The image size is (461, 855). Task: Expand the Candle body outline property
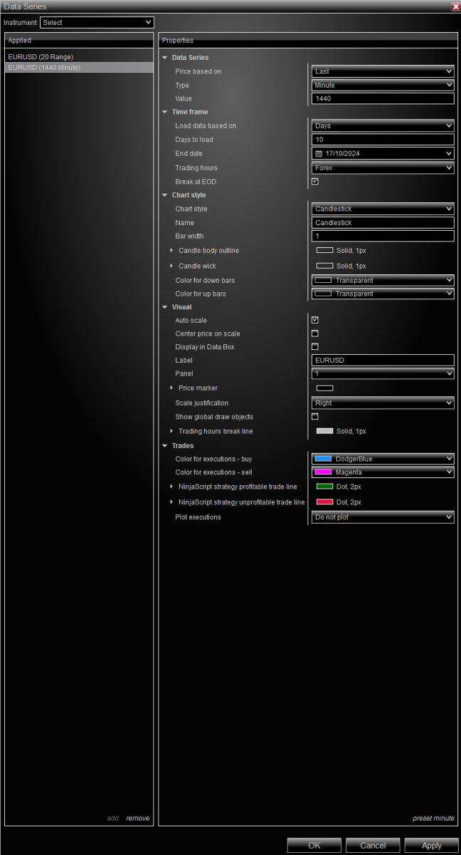pyautogui.click(x=171, y=251)
